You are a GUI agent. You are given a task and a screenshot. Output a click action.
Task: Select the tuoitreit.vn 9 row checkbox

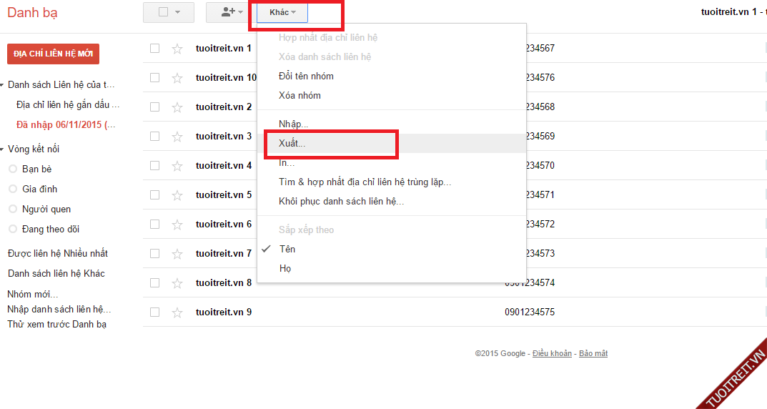[154, 312]
